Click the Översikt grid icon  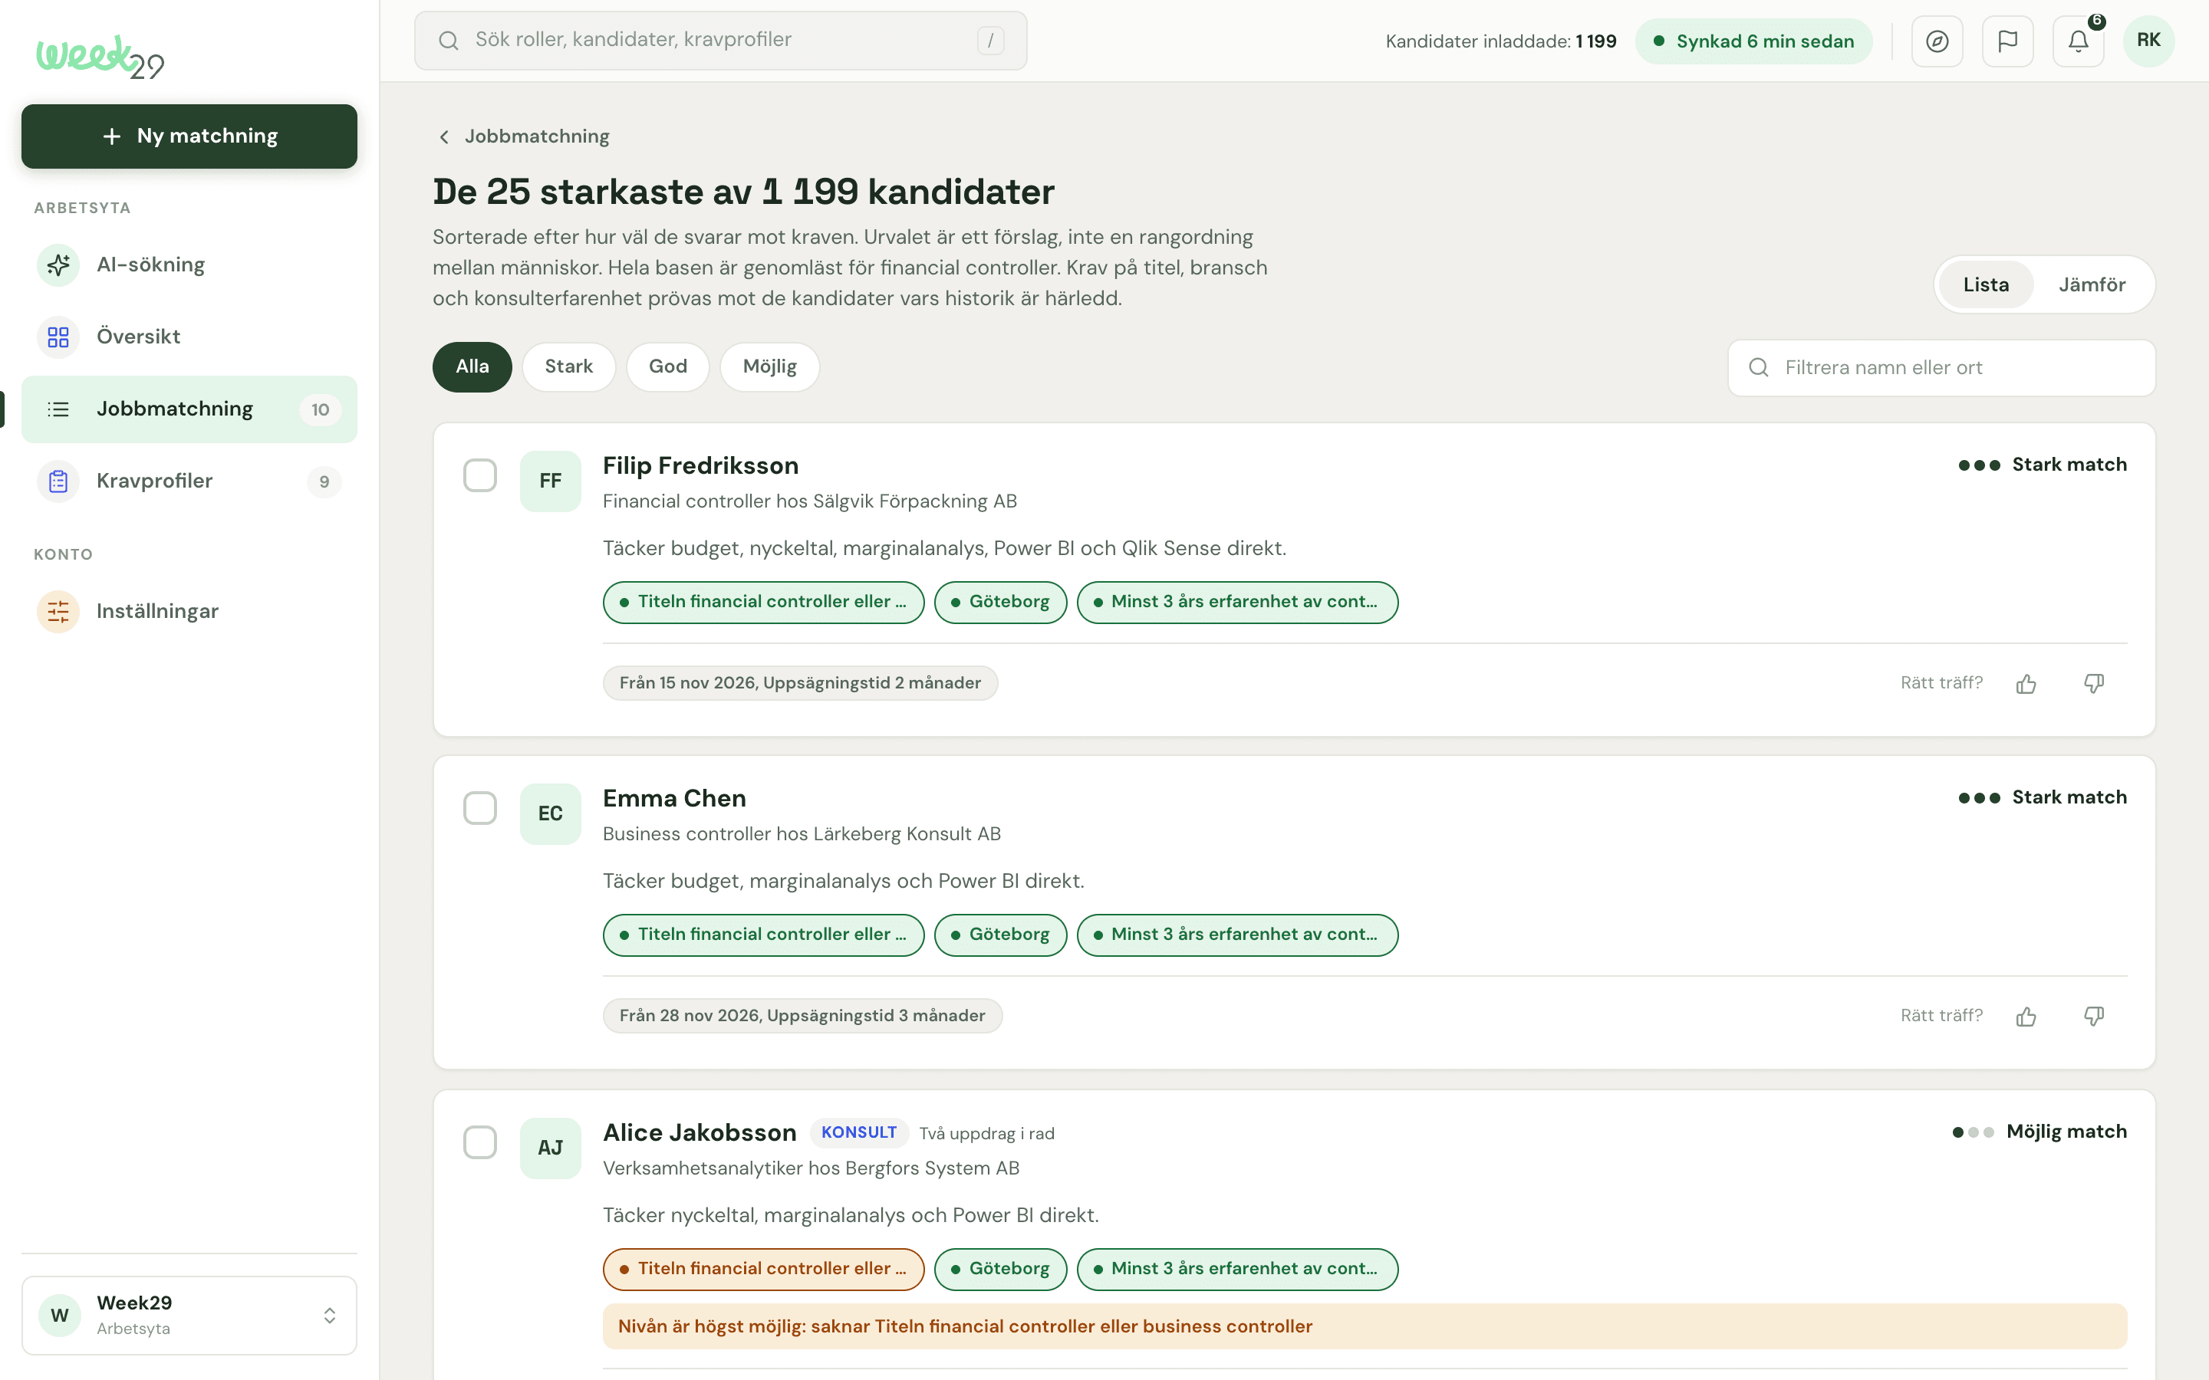click(58, 337)
